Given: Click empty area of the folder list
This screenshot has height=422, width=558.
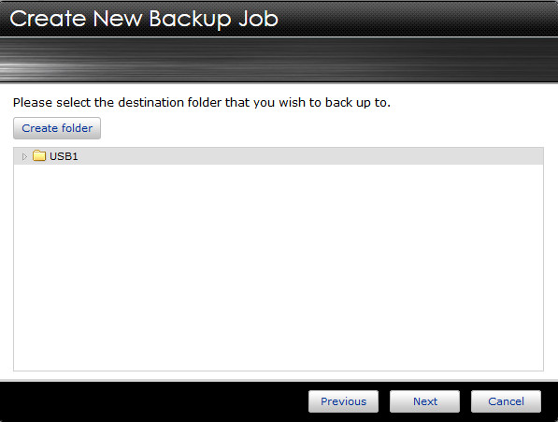Looking at the screenshot, I should pyautogui.click(x=279, y=267).
